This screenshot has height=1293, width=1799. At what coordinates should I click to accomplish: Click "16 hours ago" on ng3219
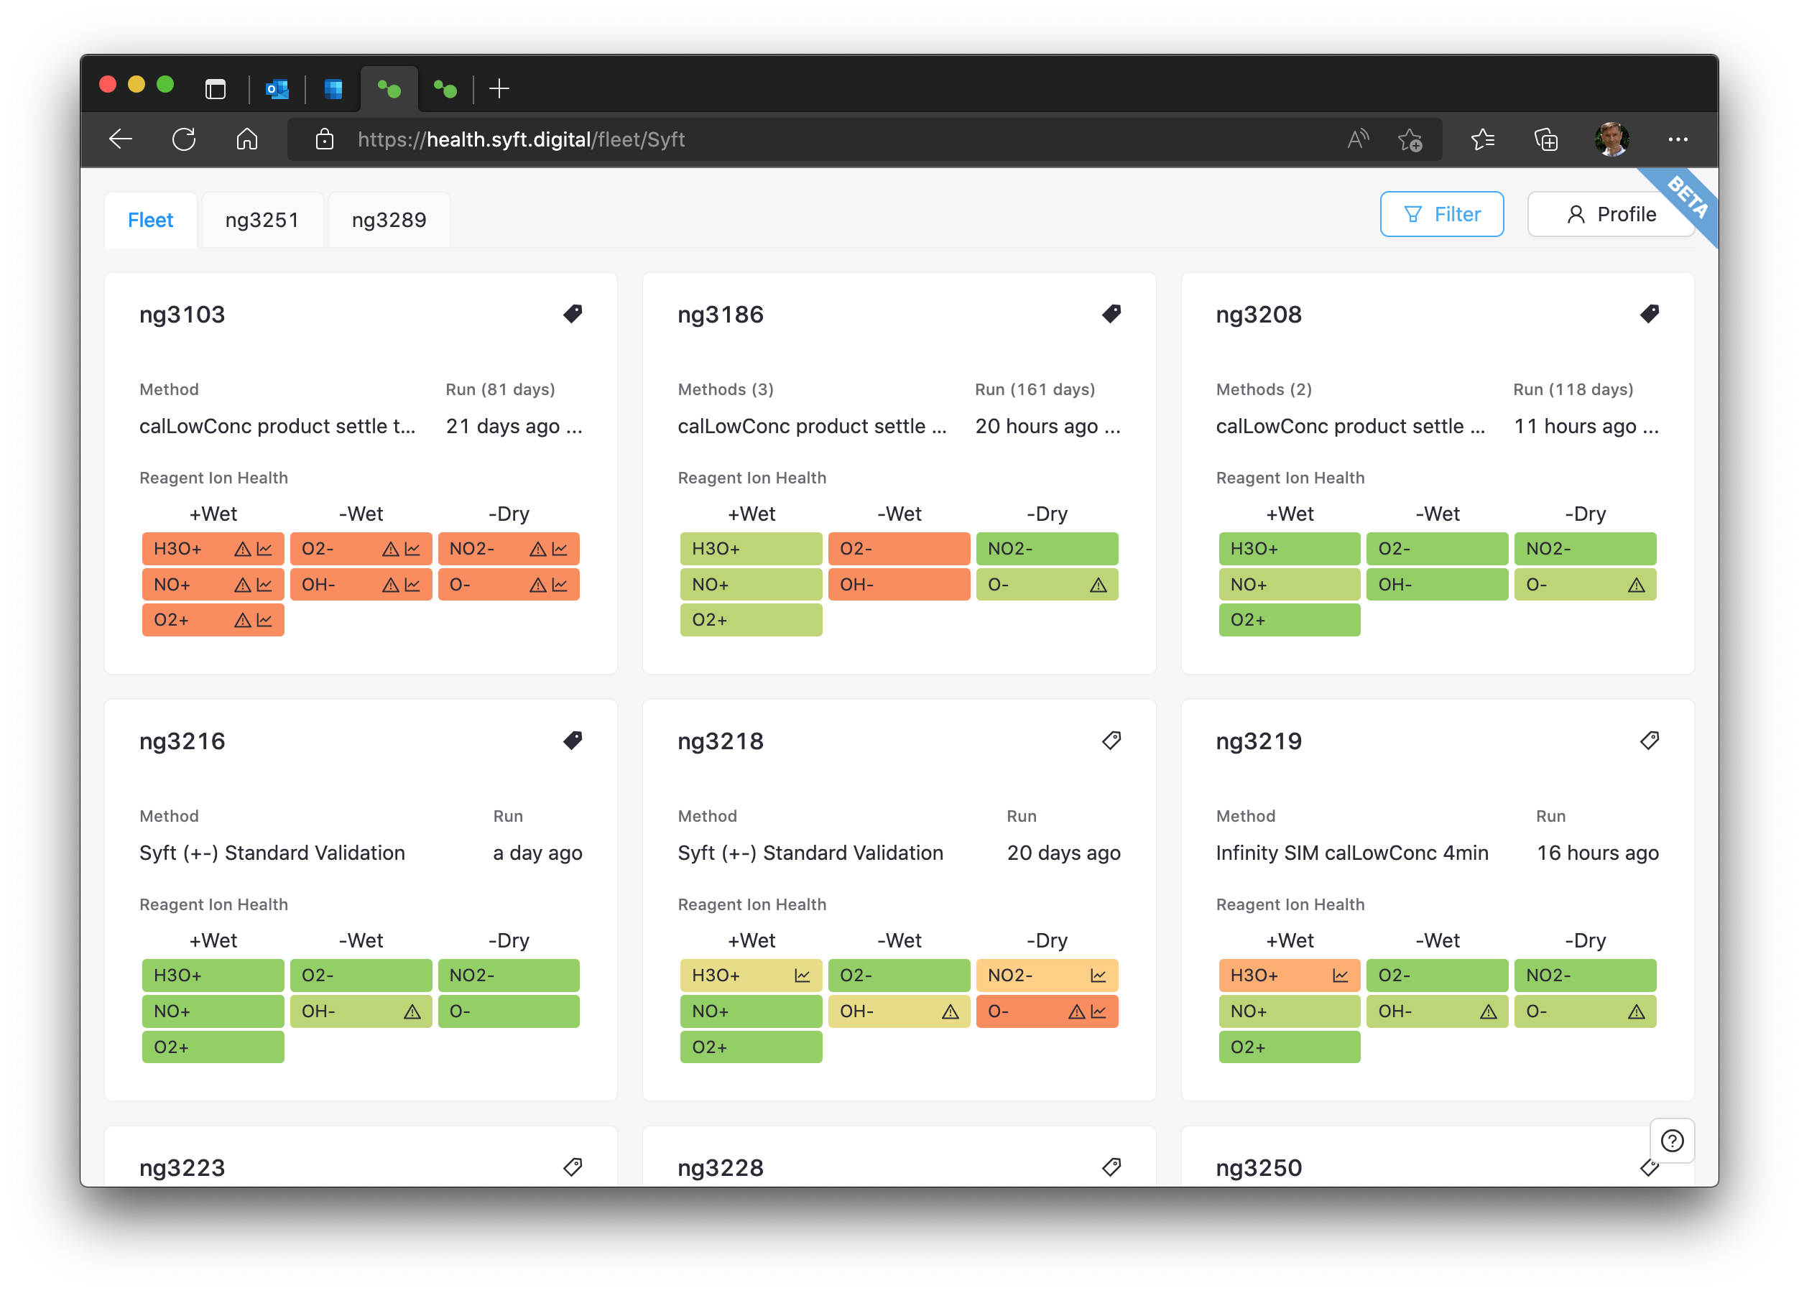click(x=1598, y=853)
